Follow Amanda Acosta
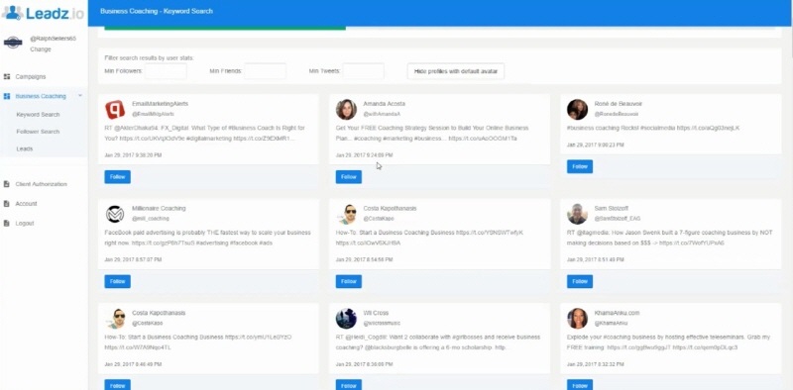Viewport: 793px width, 390px height. click(x=349, y=177)
